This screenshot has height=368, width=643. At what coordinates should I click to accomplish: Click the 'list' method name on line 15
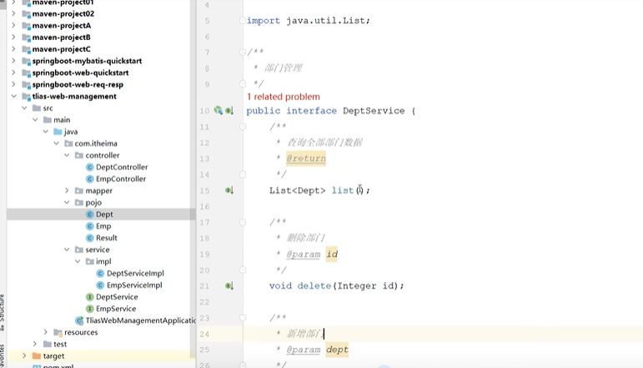(x=343, y=190)
